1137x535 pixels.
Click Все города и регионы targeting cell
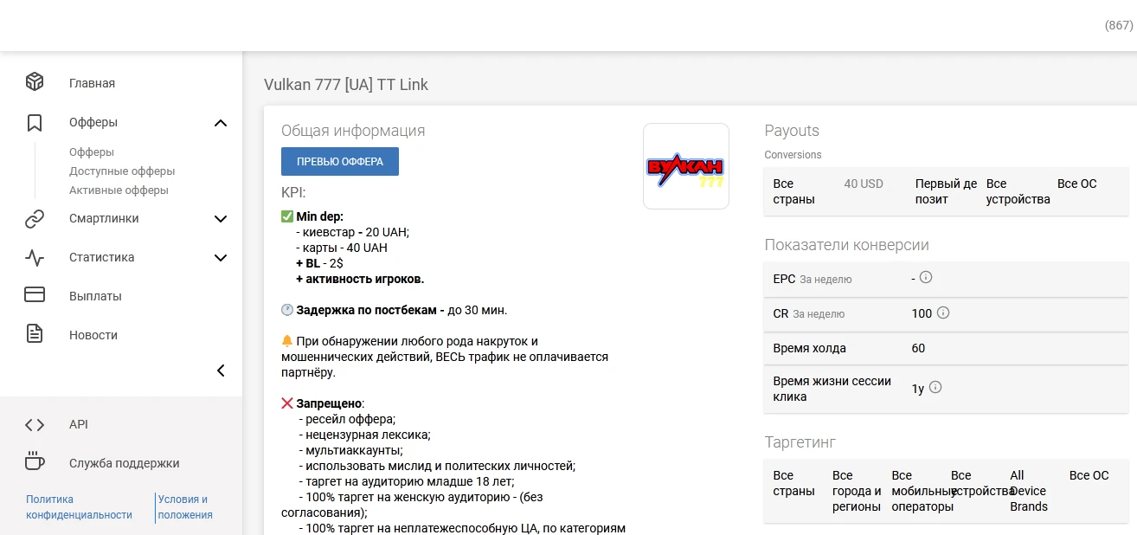(857, 491)
